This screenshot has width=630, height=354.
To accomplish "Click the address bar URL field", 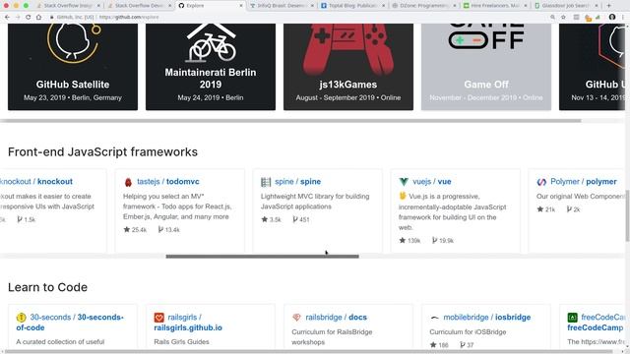I will [x=297, y=18].
